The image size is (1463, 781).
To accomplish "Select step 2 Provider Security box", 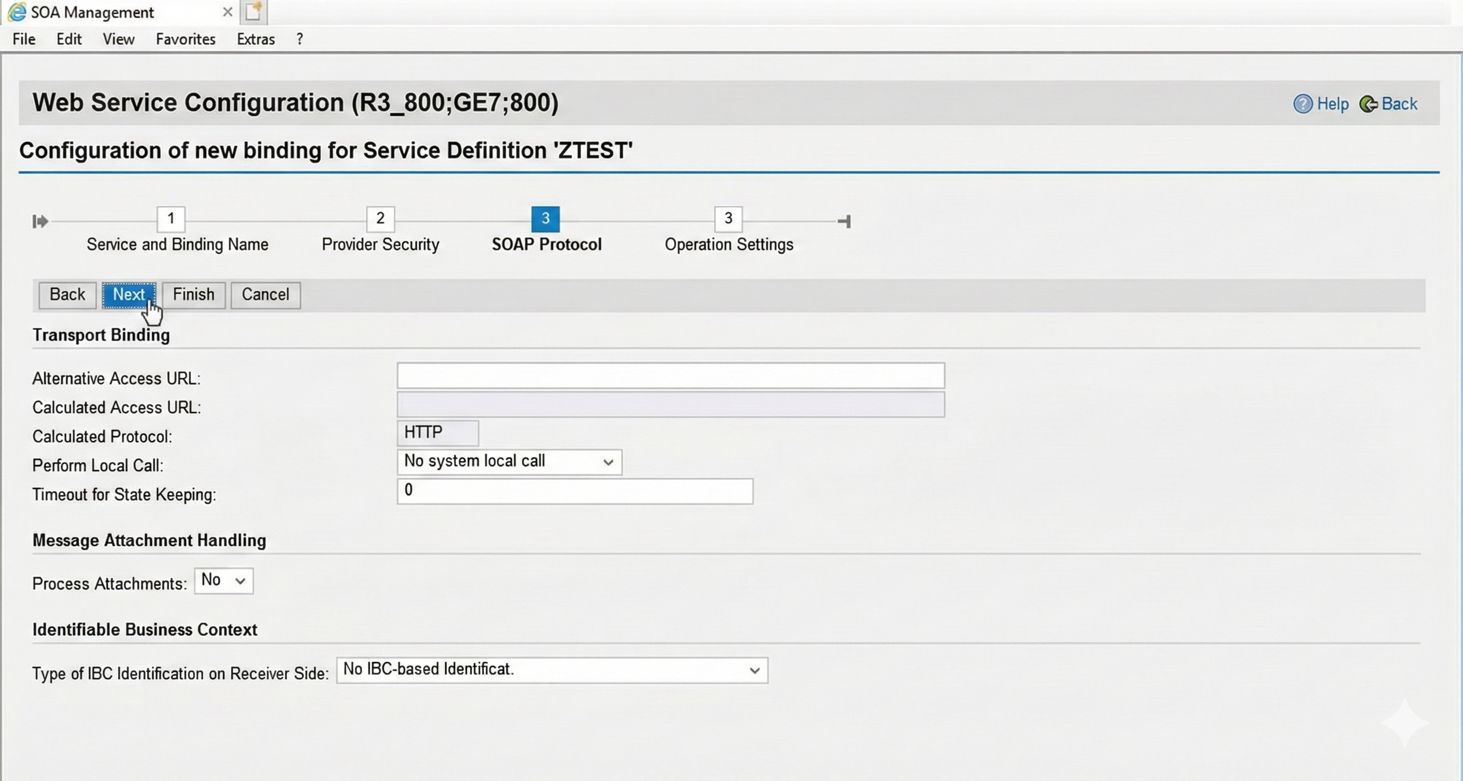I will pyautogui.click(x=380, y=219).
